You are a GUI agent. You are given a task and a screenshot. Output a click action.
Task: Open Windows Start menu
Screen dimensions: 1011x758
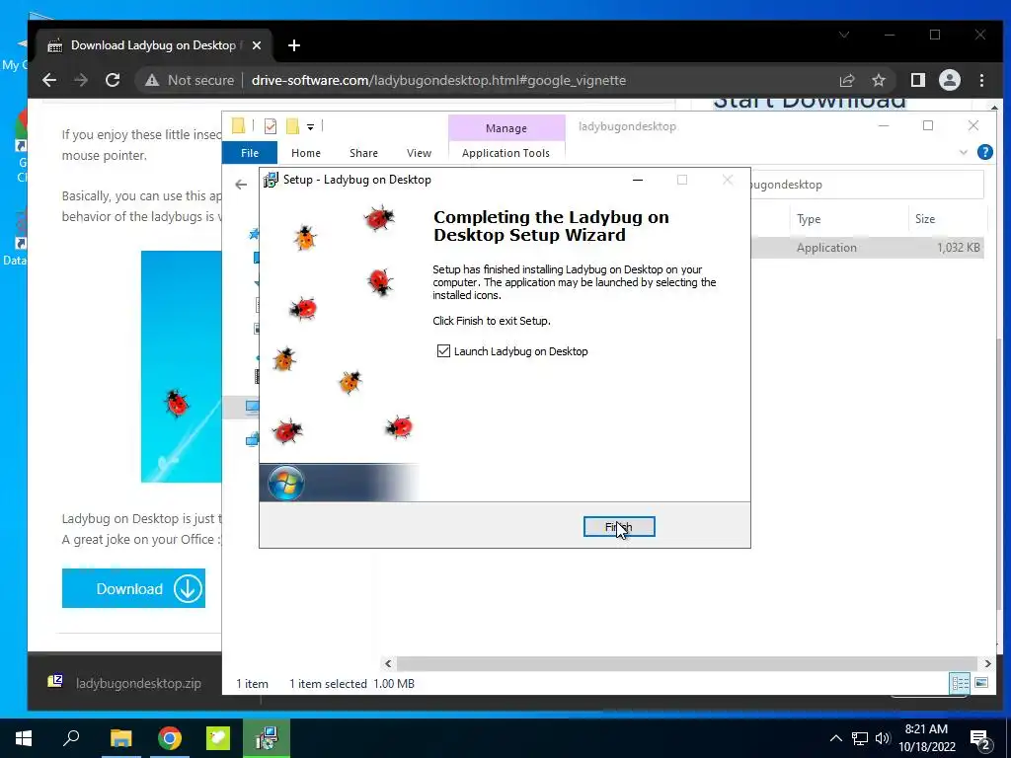[x=24, y=738]
